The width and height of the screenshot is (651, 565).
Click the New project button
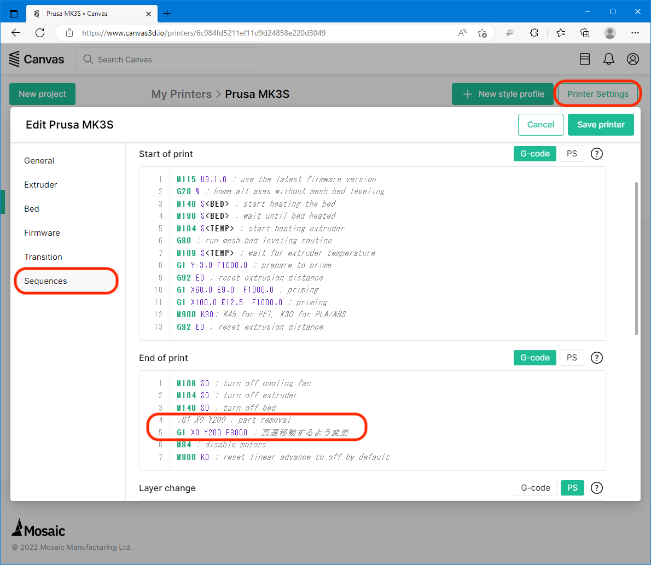tap(42, 94)
